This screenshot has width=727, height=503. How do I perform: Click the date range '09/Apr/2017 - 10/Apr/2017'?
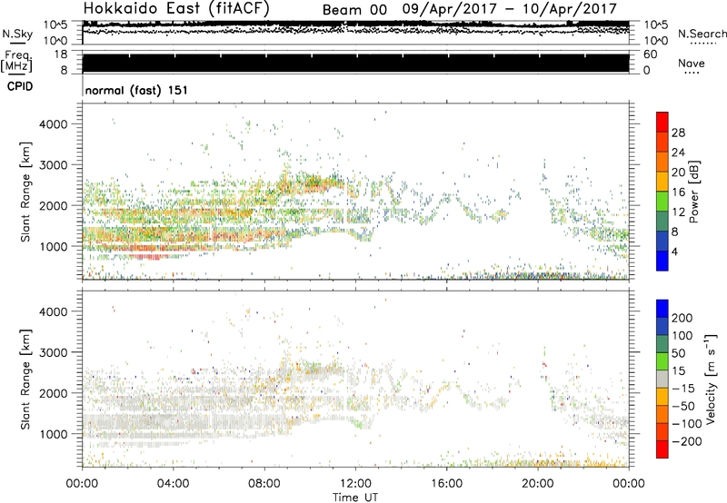tap(510, 9)
